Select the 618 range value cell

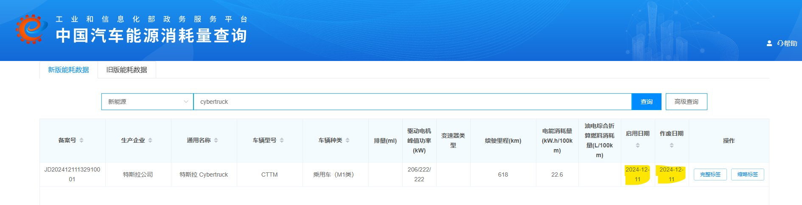[x=503, y=175]
